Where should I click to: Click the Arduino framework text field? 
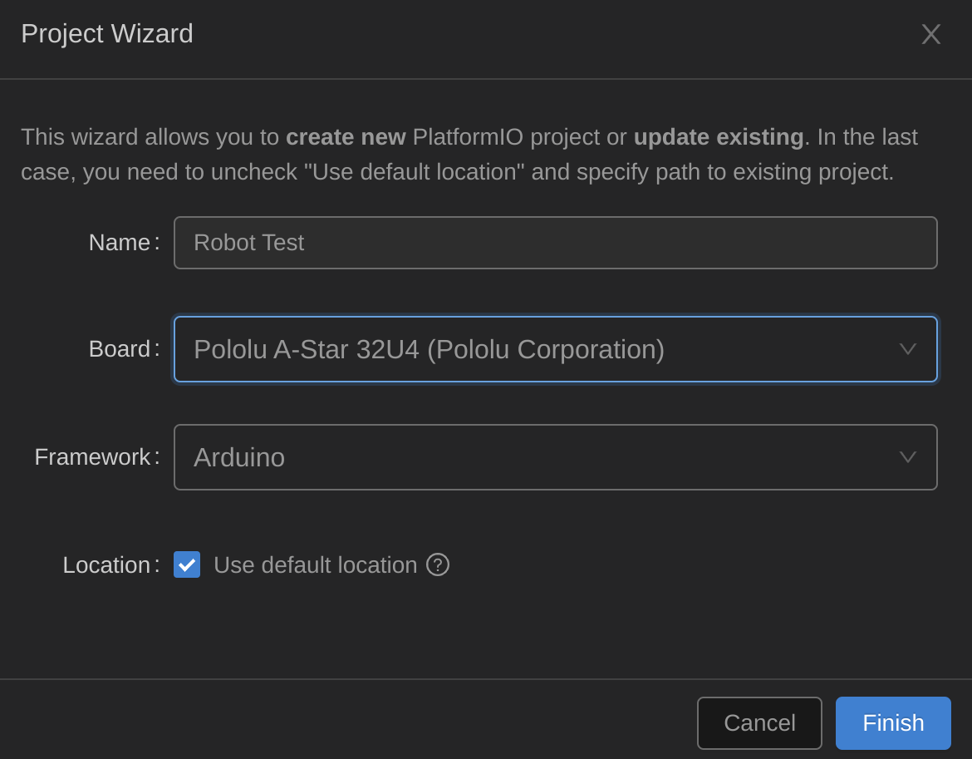pos(555,456)
